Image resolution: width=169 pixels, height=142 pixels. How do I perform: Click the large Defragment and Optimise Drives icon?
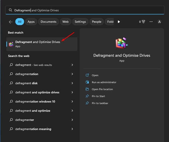(122, 44)
